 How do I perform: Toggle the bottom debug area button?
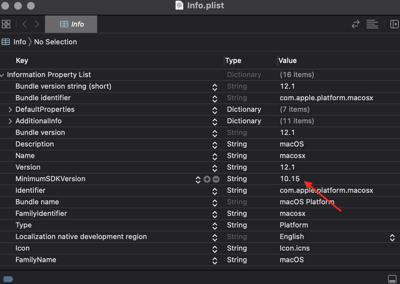click(392, 279)
